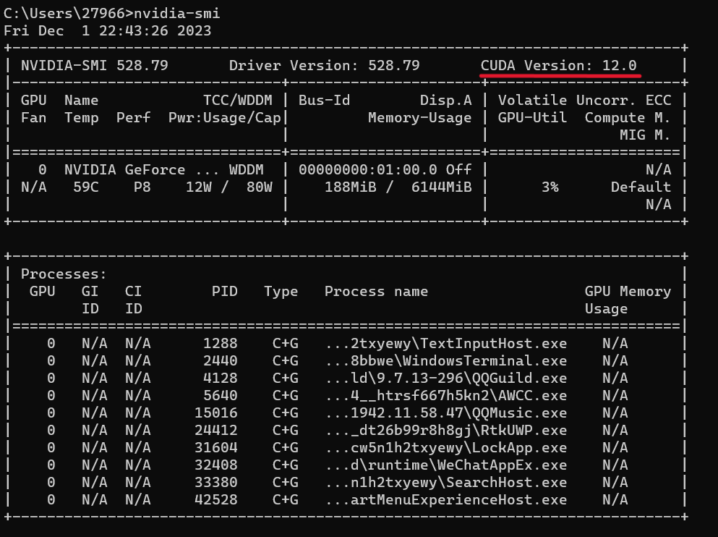Click the 'TCC/WDDM' column header
This screenshot has width=718, height=537.
tap(238, 101)
